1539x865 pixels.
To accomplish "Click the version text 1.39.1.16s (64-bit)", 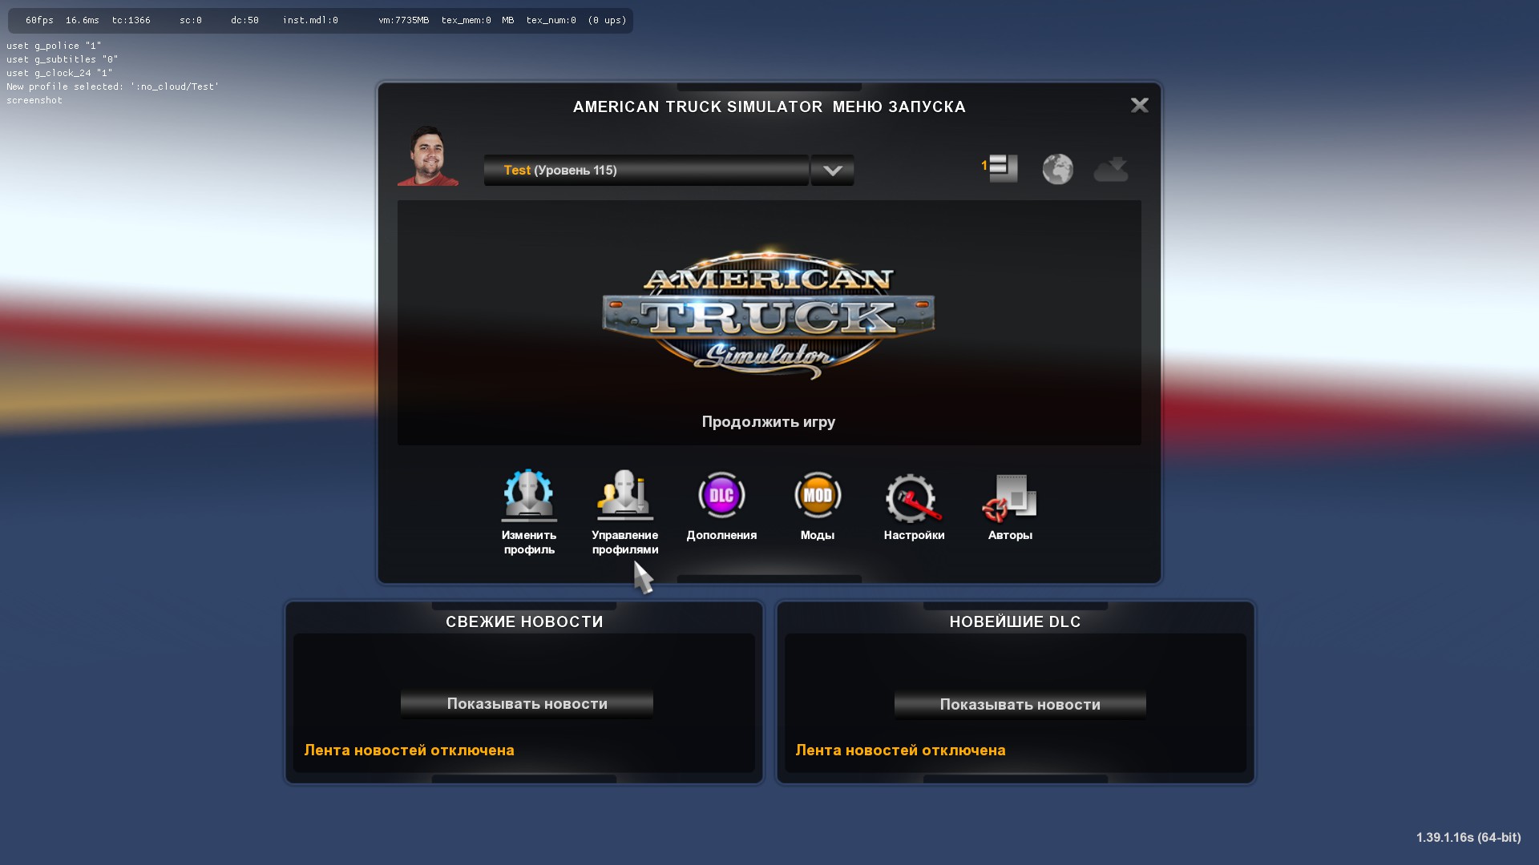I will click(x=1468, y=837).
